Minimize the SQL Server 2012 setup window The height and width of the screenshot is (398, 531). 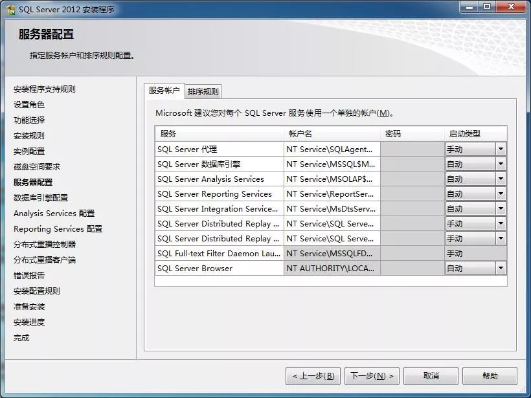tap(469, 6)
